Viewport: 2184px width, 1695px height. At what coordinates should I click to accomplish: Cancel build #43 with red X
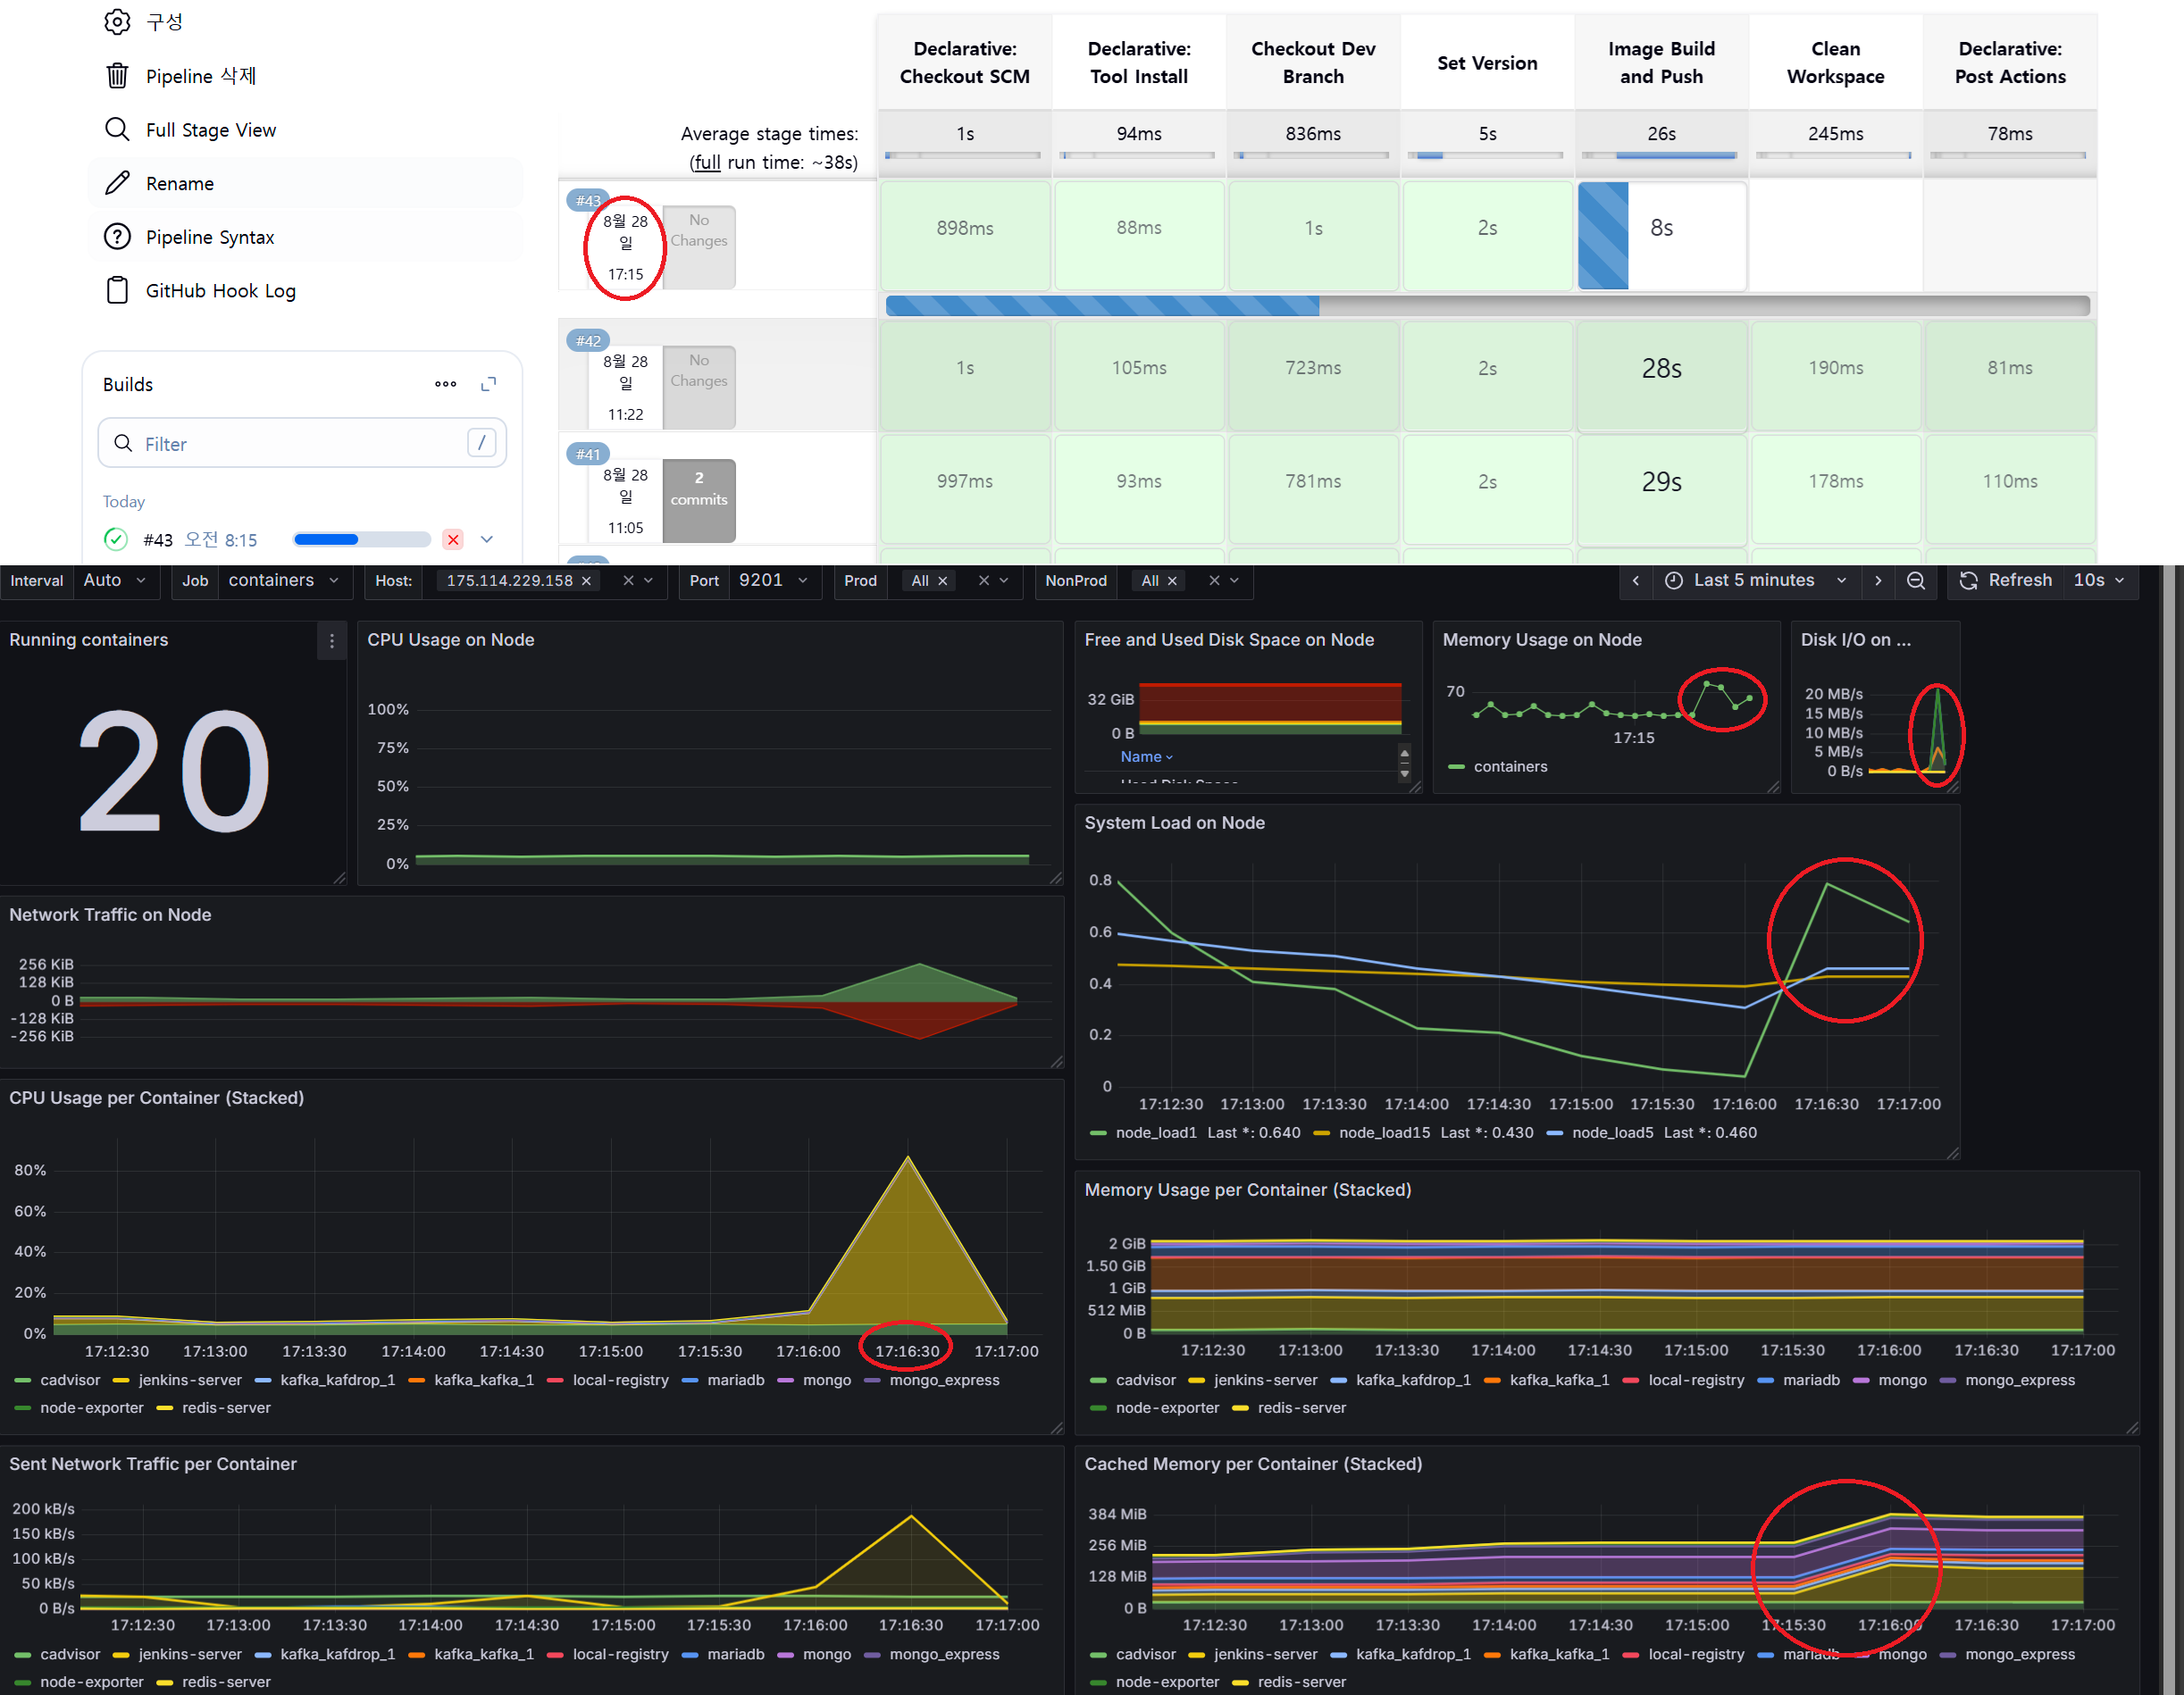pyautogui.click(x=453, y=540)
